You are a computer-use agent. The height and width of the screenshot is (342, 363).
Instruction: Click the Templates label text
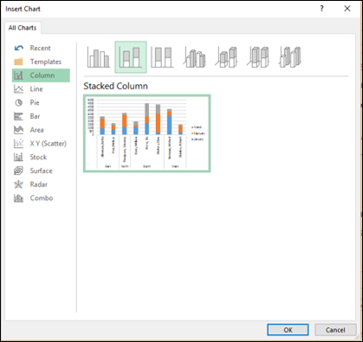(x=46, y=61)
